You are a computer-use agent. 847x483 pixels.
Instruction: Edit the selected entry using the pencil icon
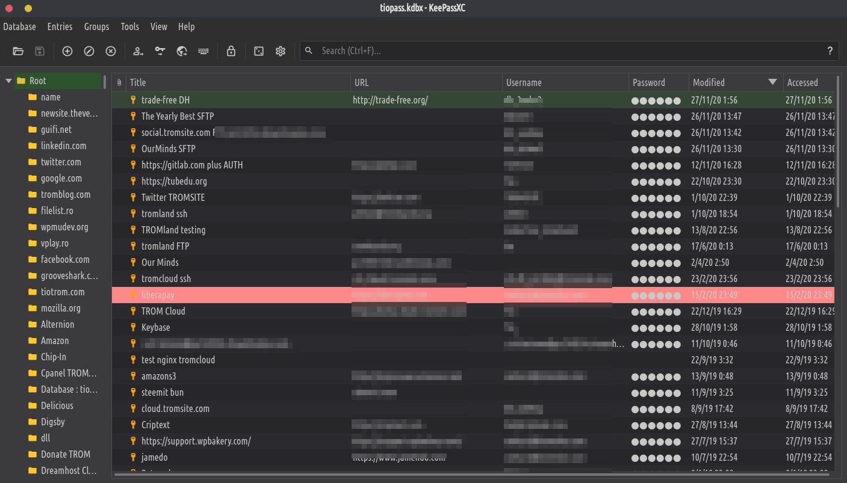point(89,51)
